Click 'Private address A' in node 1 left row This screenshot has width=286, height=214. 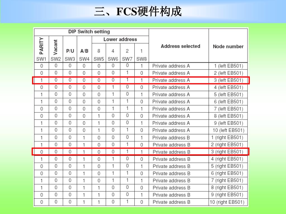(x=171, y=66)
